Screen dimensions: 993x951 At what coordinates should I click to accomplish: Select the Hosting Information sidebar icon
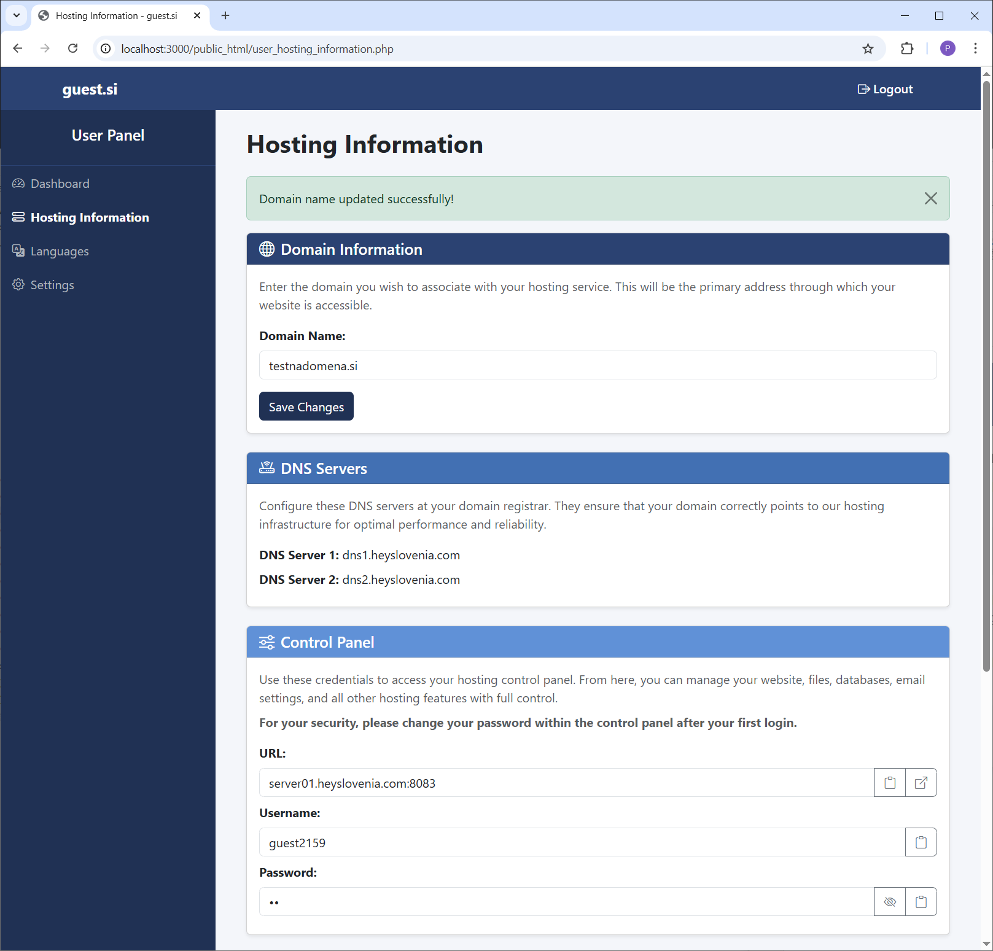[18, 217]
